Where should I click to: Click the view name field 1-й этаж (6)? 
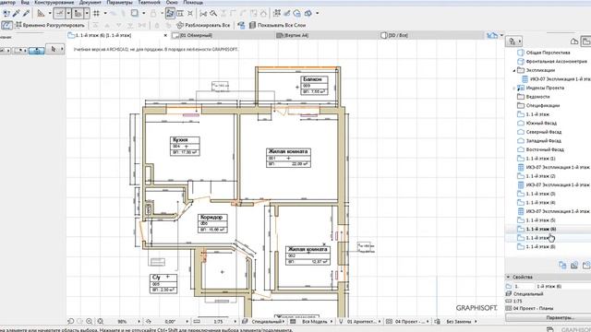(563, 287)
